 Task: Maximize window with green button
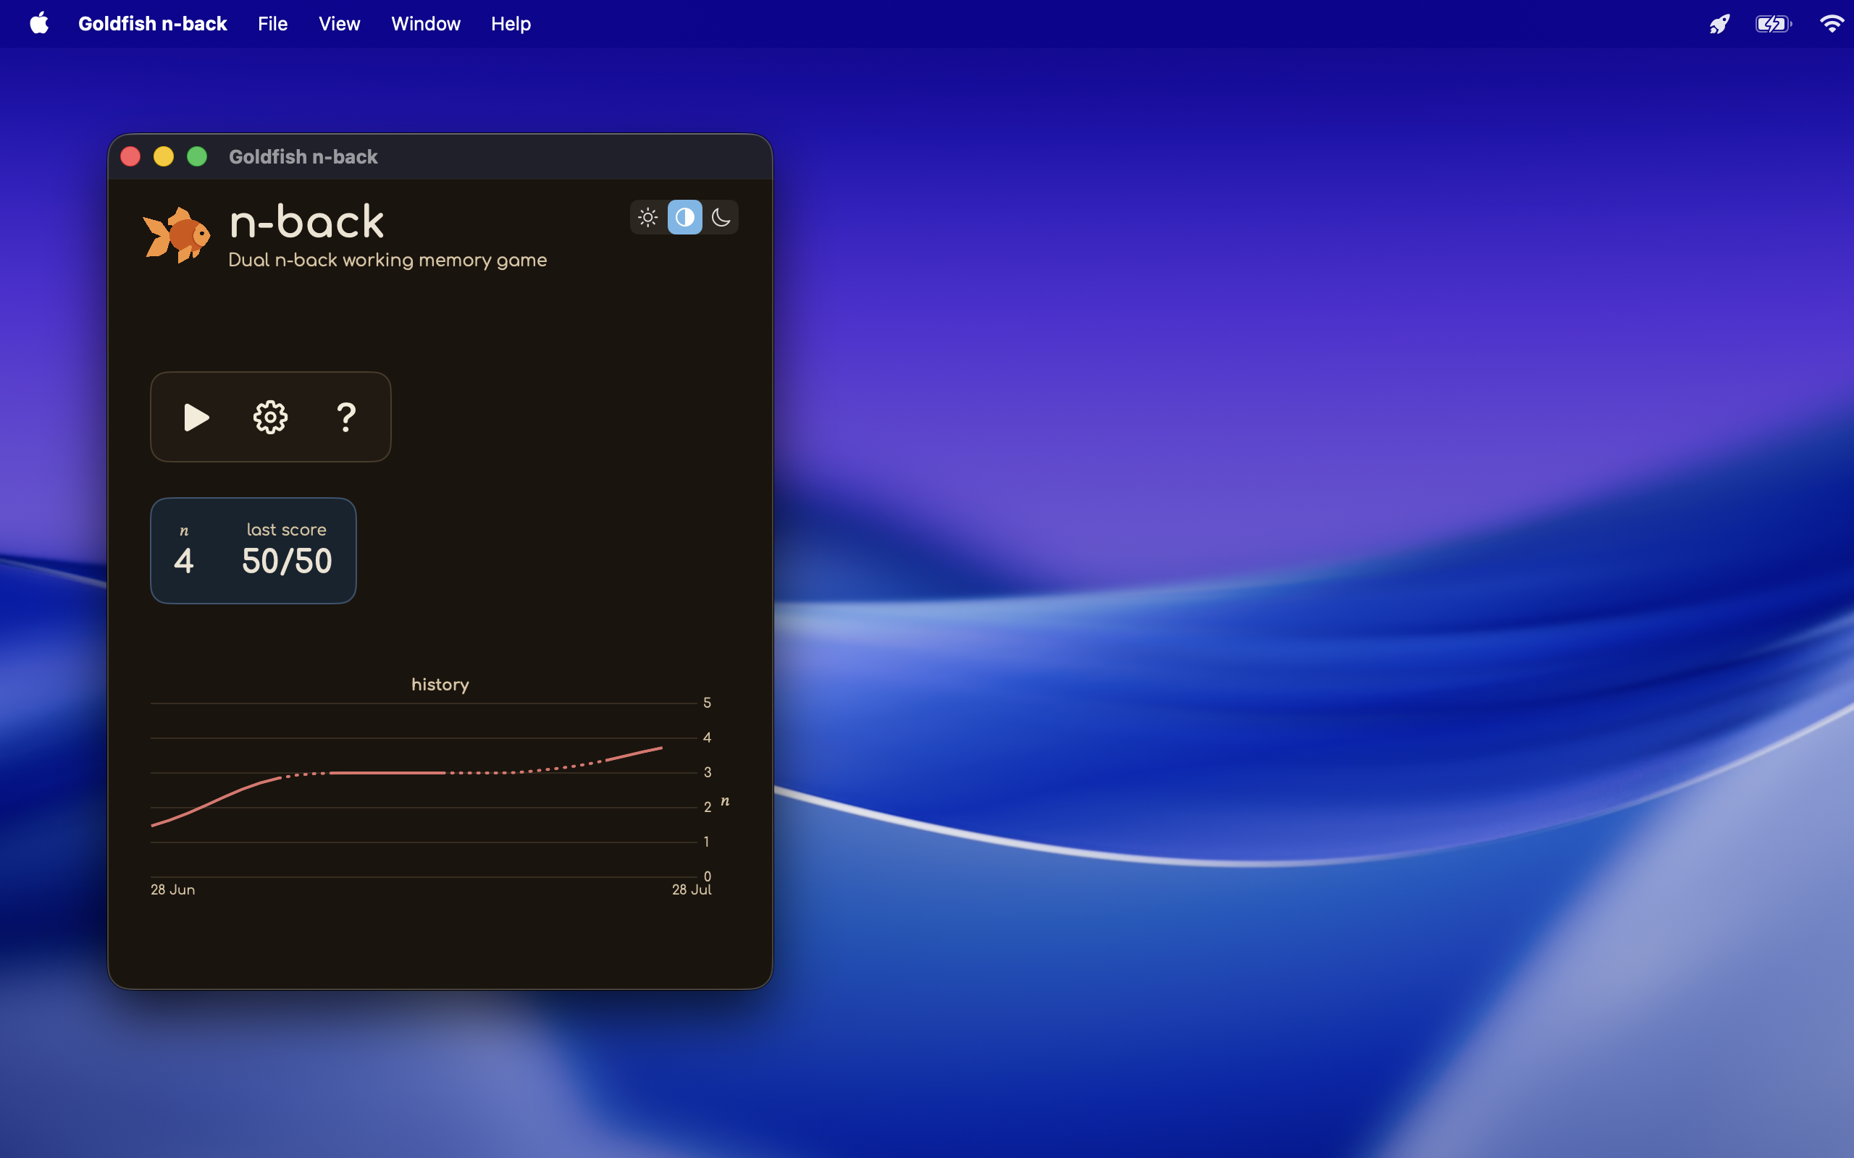click(x=198, y=156)
